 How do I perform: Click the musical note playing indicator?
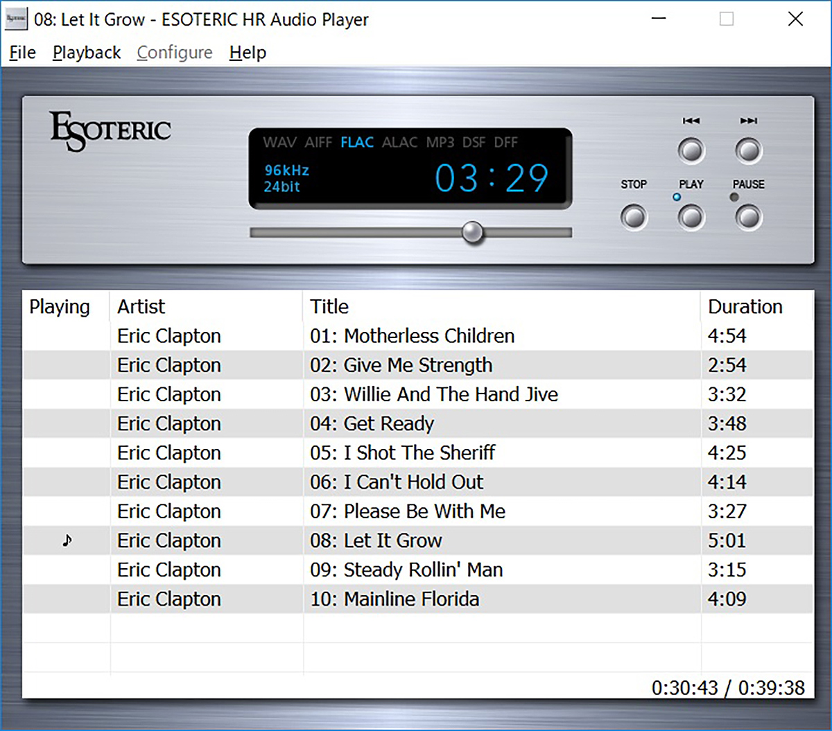67,540
